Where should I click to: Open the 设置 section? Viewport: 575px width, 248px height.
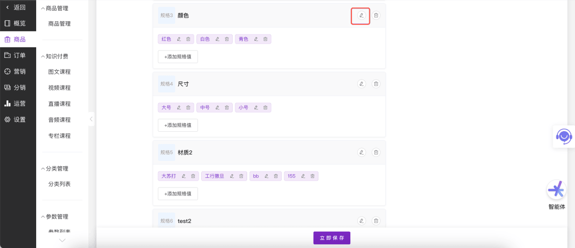point(18,119)
